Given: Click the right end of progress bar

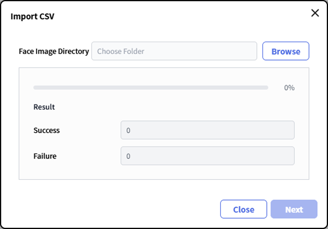Looking at the screenshot, I should point(266,87).
